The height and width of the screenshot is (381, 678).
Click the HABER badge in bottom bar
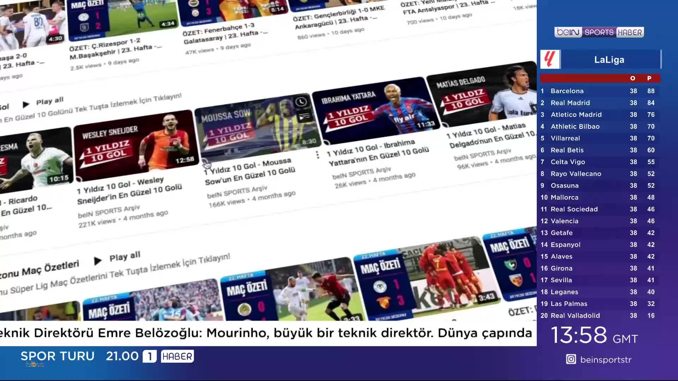pos(177,356)
